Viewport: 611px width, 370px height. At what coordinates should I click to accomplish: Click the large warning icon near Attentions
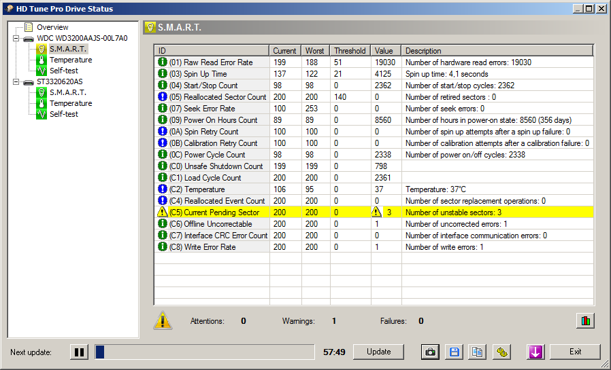[x=163, y=320]
